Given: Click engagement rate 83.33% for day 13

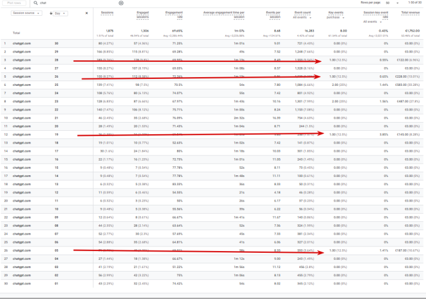Looking at the screenshot, I should tap(178, 185).
